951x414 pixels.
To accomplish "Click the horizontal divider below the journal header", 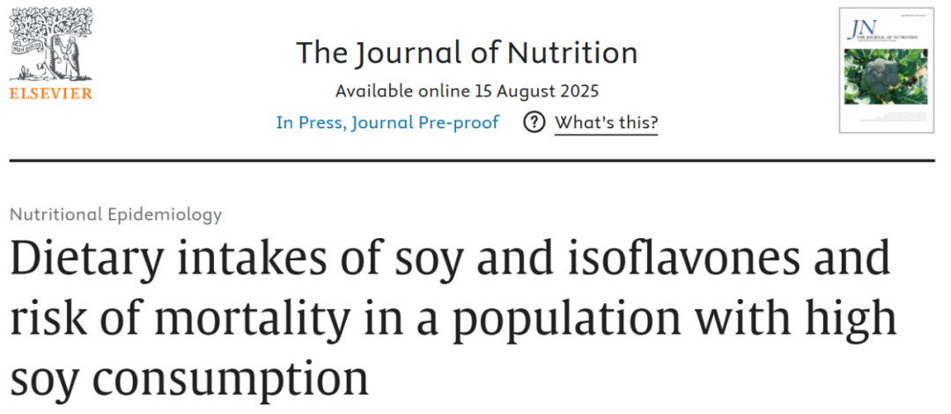I will pos(472,161).
